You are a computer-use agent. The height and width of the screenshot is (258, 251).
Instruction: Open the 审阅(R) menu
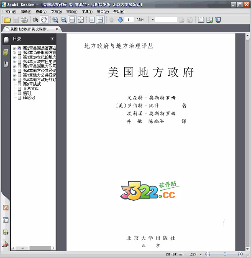click(72, 12)
